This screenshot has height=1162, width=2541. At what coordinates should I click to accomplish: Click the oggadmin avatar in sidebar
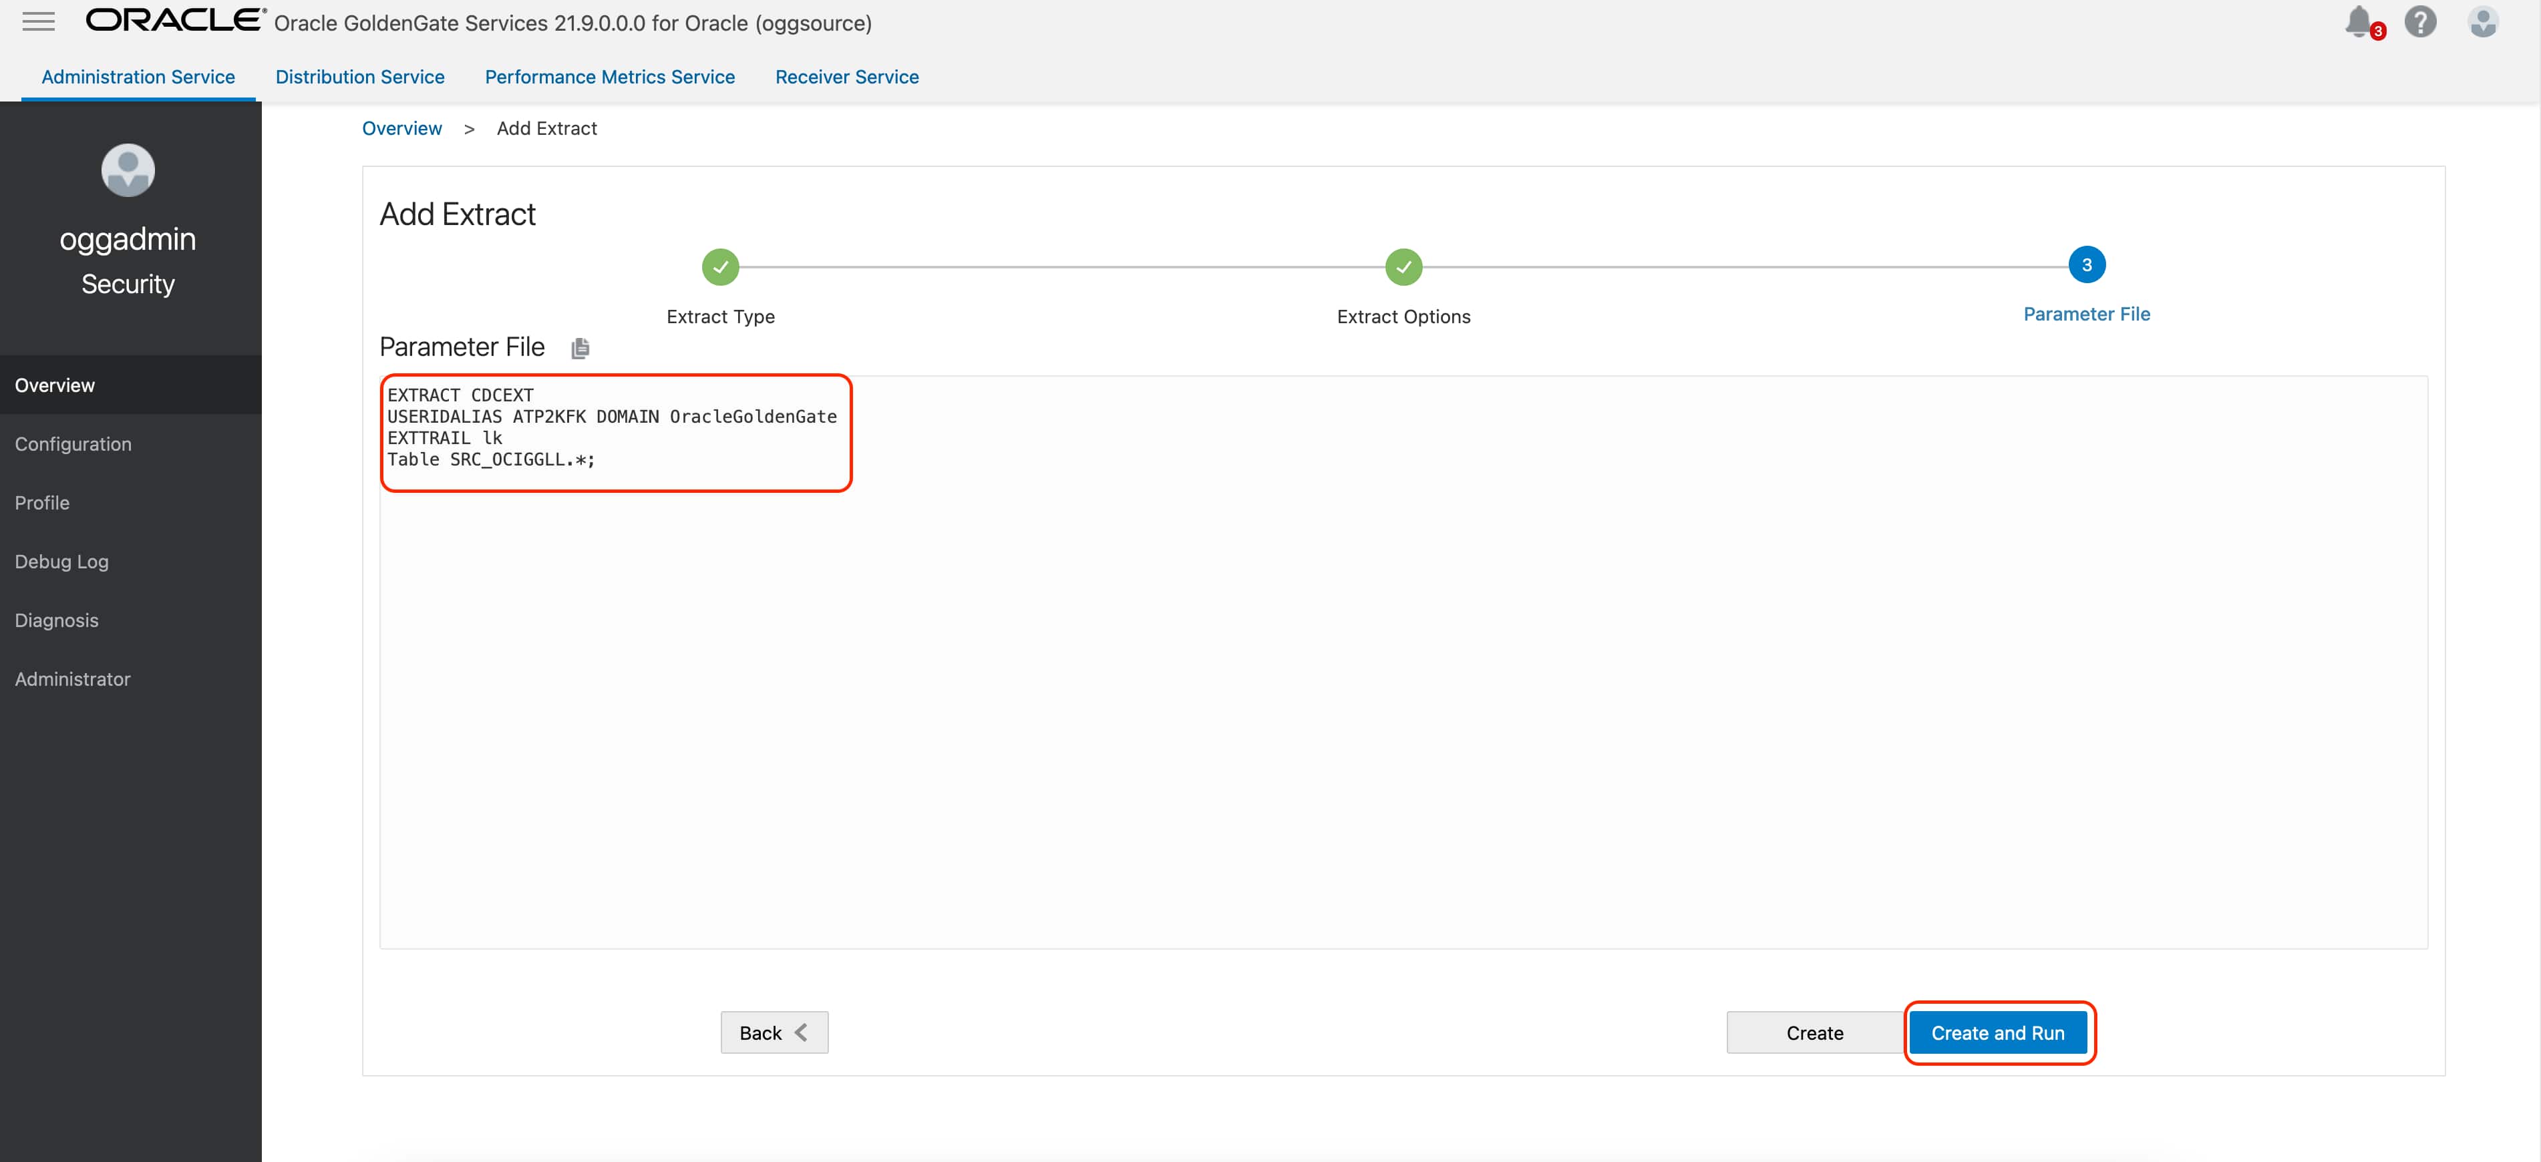pyautogui.click(x=128, y=171)
